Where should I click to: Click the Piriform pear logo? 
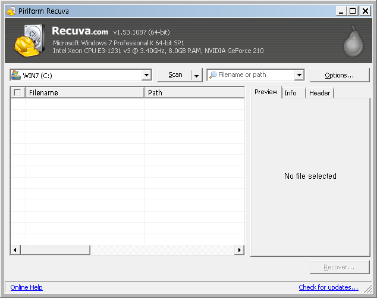[x=353, y=41]
